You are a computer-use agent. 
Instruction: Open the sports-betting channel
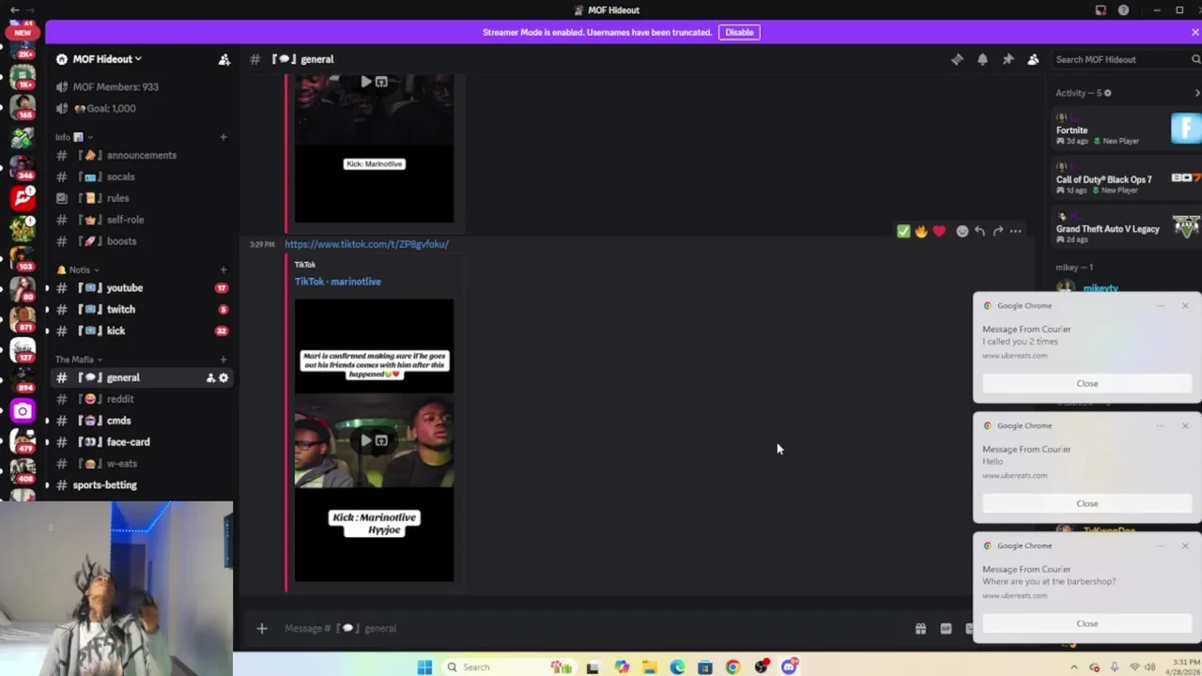(141, 485)
